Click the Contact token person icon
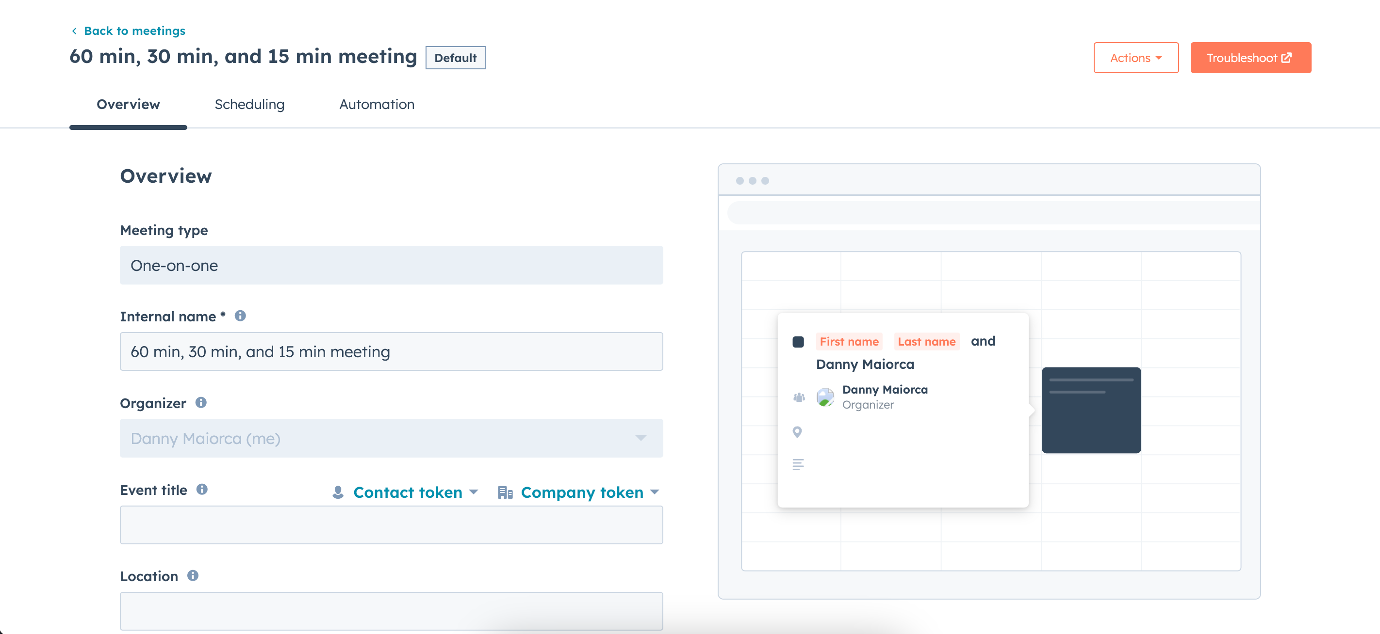Viewport: 1380px width, 634px height. (x=338, y=491)
